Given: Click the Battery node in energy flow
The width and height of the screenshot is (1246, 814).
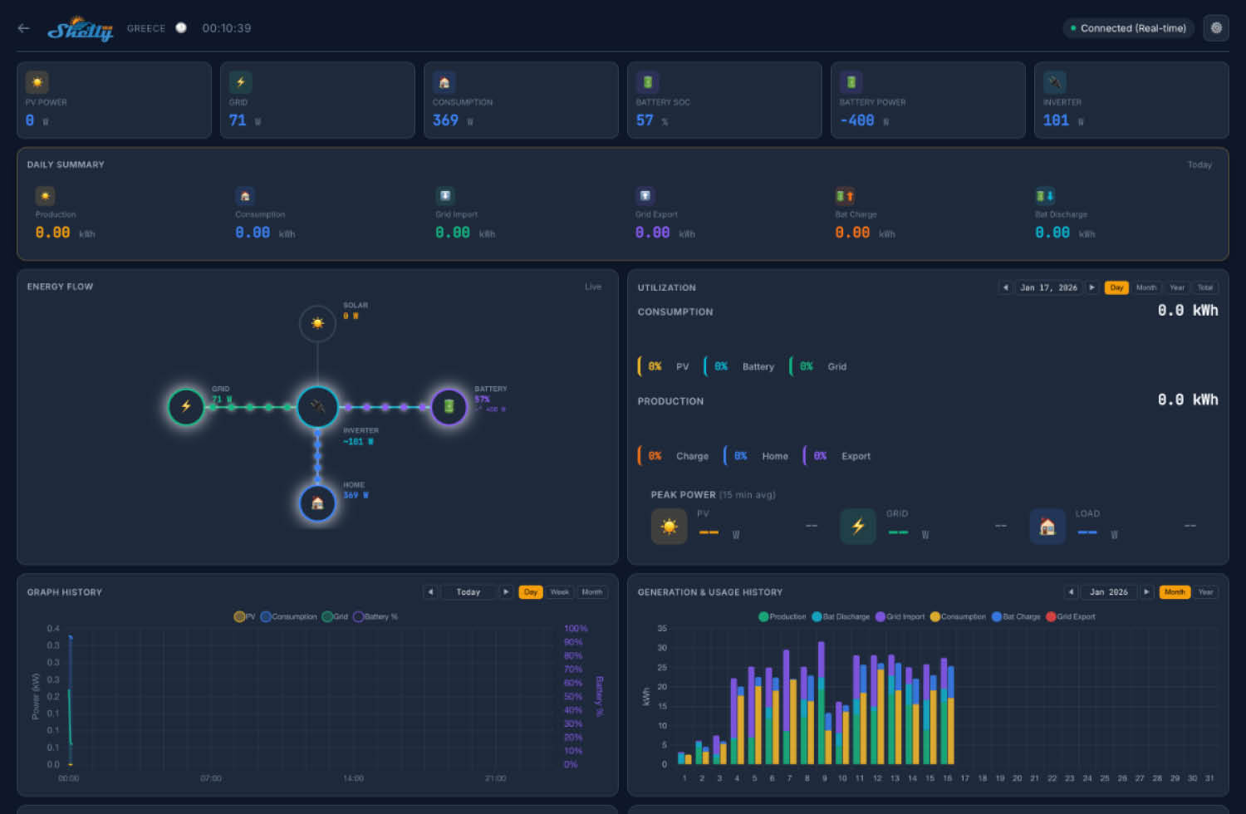Looking at the screenshot, I should [x=449, y=407].
